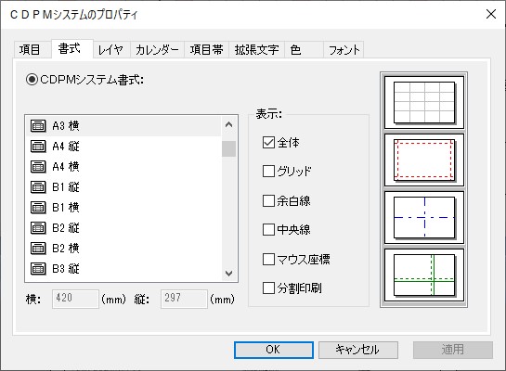Enable the 余白線 checkbox

point(268,200)
